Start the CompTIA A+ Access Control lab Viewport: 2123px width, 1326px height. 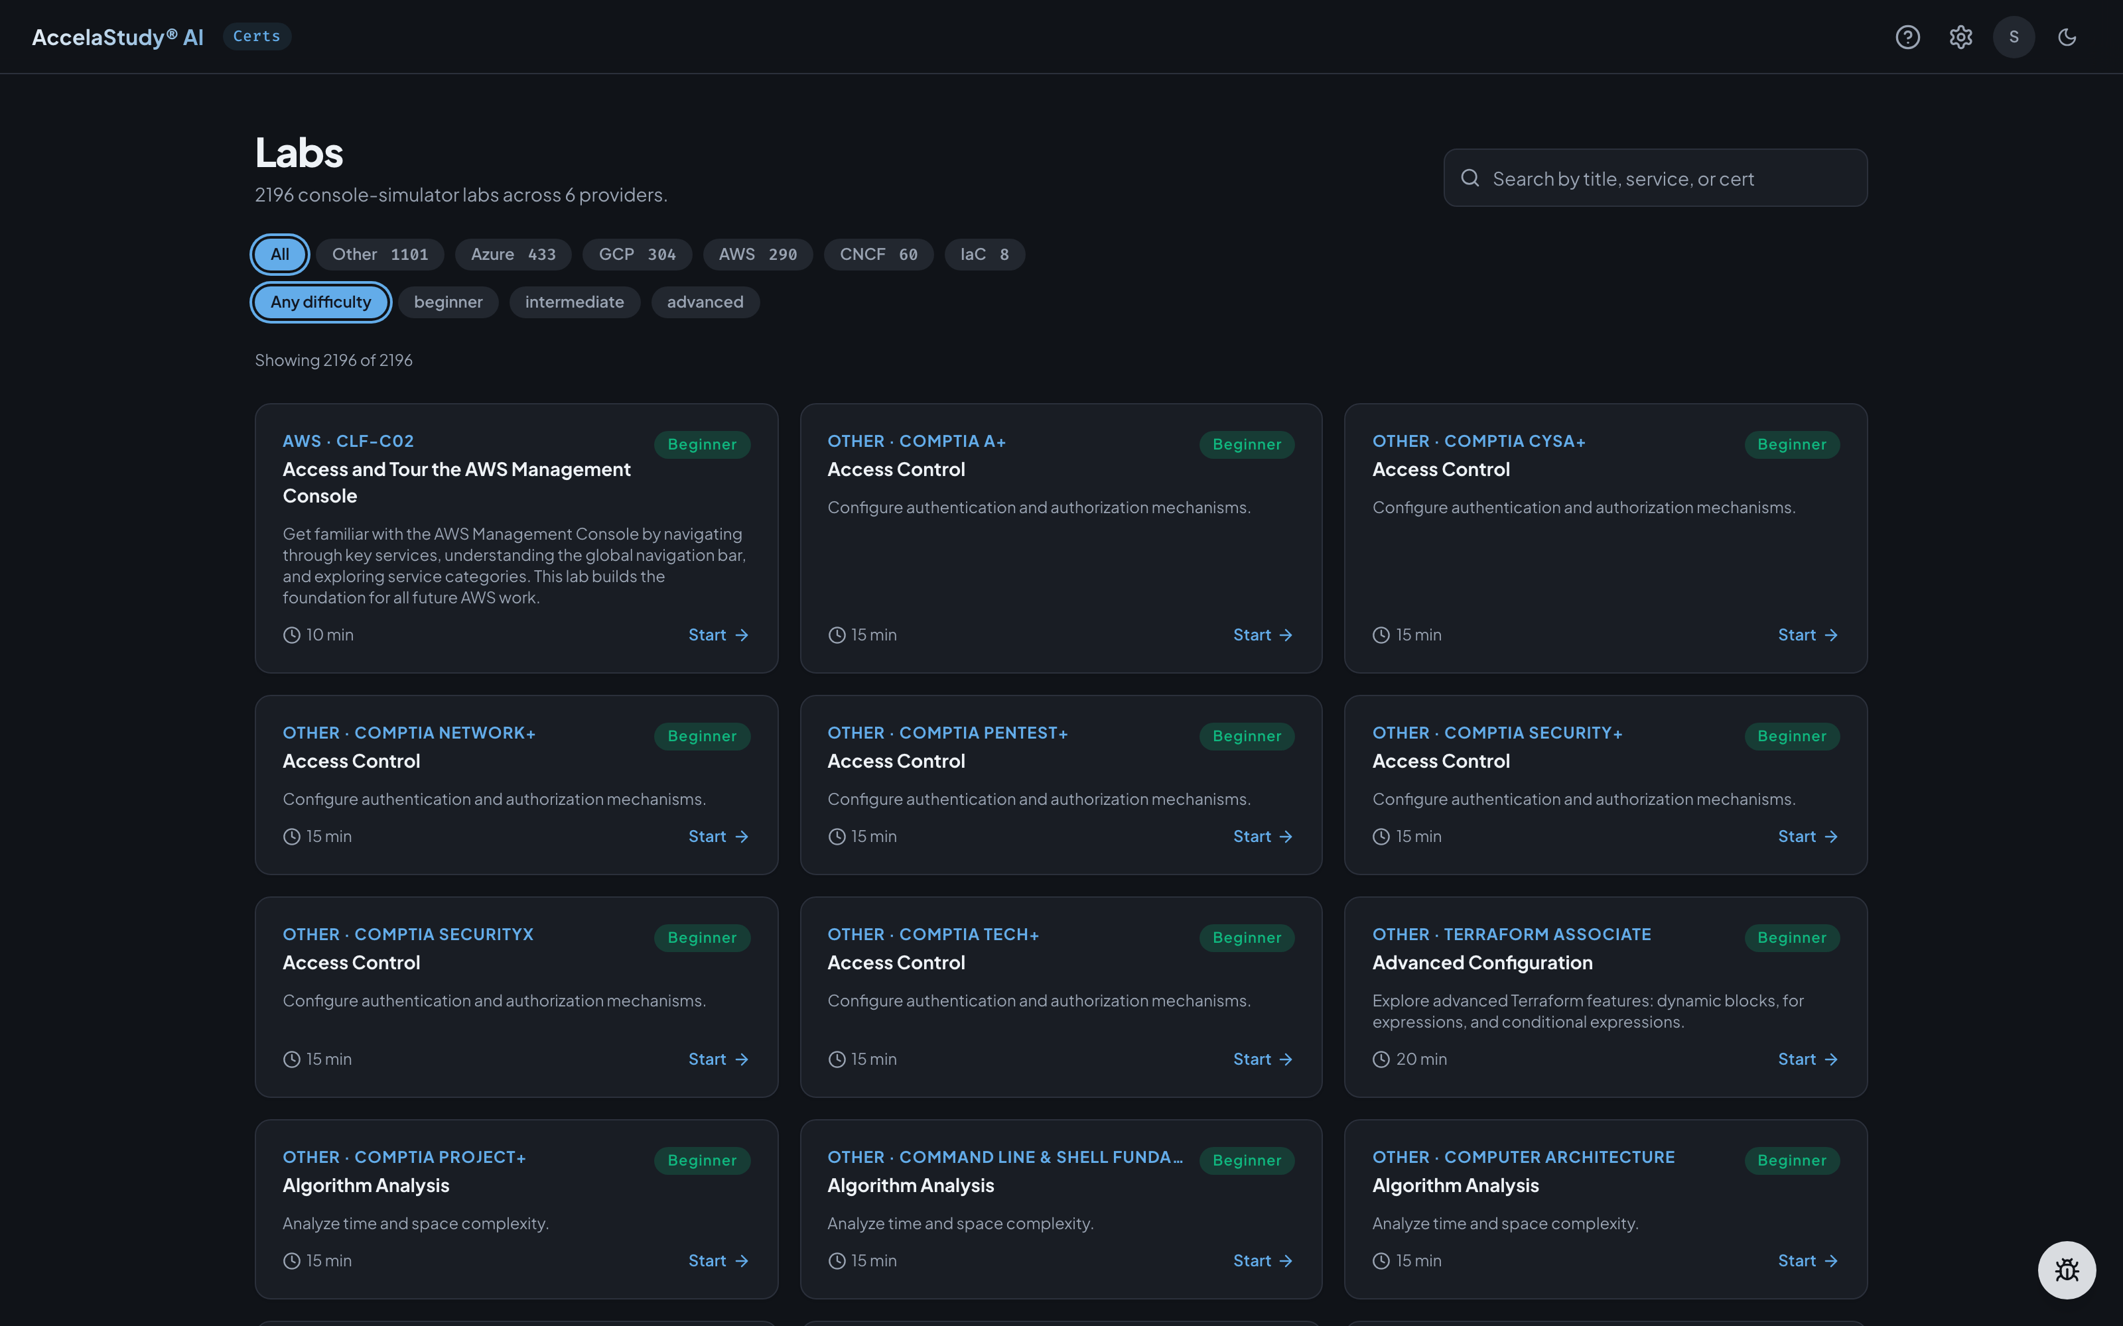1263,635
